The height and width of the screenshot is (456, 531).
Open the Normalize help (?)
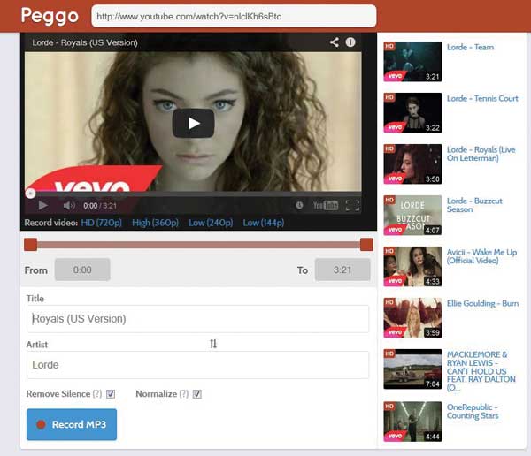[x=184, y=394]
